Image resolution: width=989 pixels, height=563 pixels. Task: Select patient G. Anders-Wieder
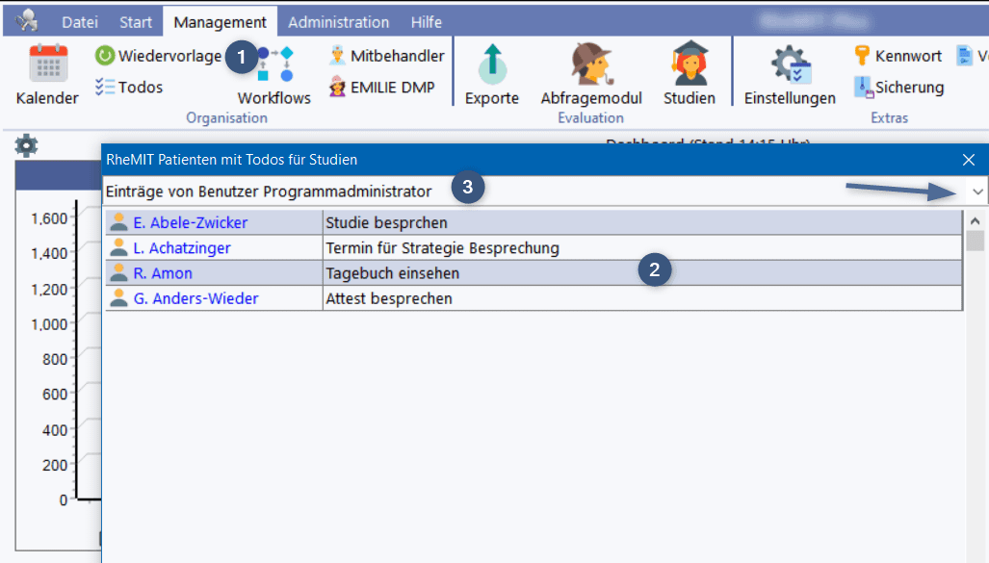click(195, 298)
